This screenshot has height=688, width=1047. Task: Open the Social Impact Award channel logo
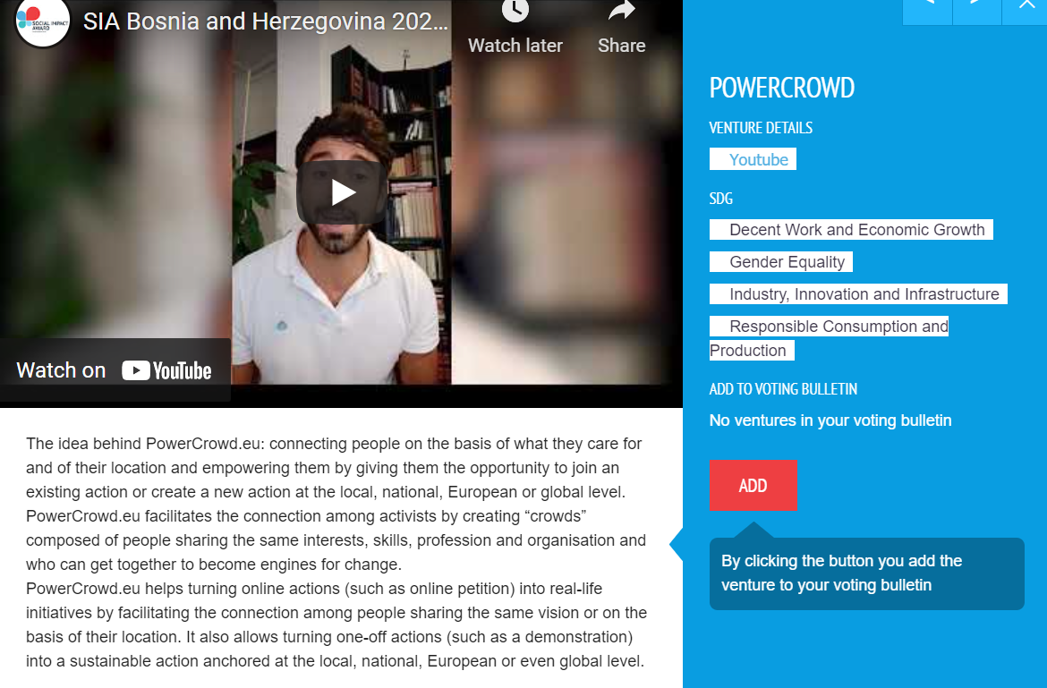42,21
